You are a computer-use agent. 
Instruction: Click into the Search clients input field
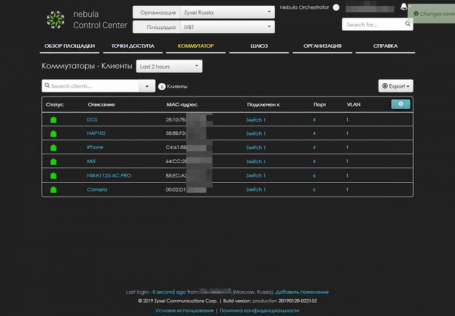(90, 86)
